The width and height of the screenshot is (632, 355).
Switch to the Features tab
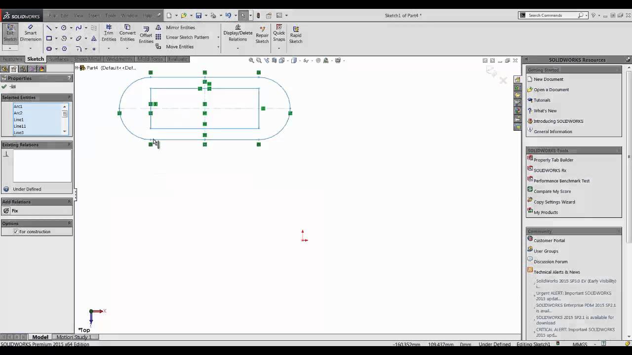[x=12, y=59]
